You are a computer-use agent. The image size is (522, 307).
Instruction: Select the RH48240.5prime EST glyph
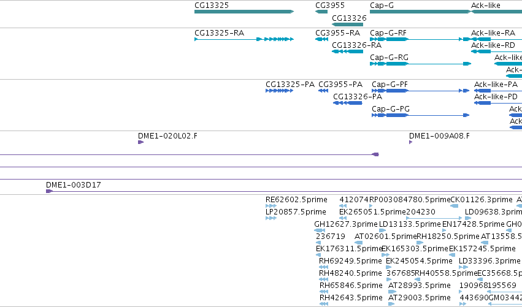pos(324,279)
